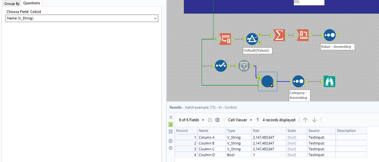The image size is (379, 162).
Task: Expand the 6 of 6 Fields dropdown
Action: 192,120
